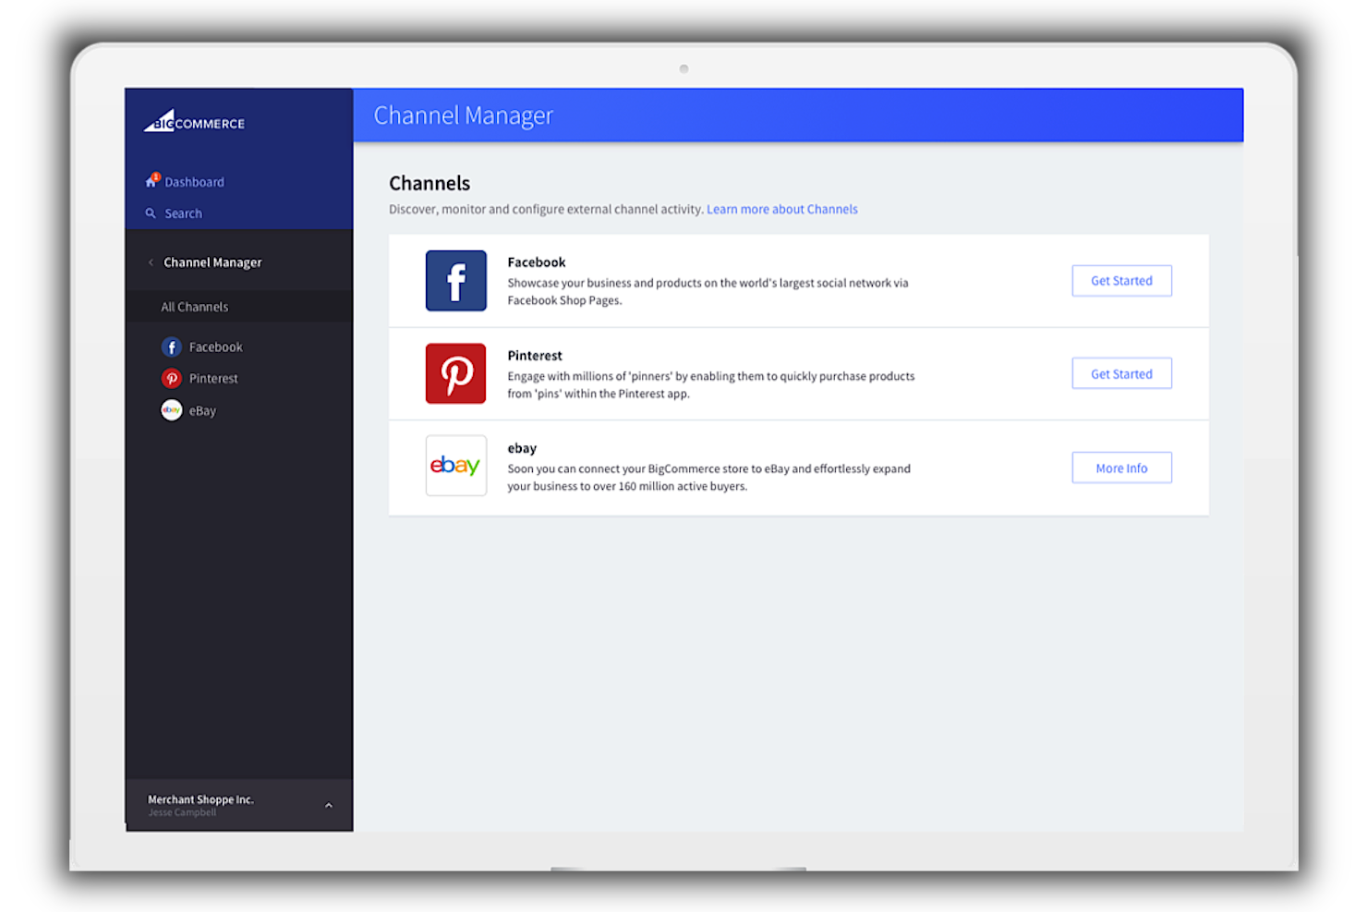Click the ebay channel title text
The width and height of the screenshot is (1367, 912).
coord(521,448)
